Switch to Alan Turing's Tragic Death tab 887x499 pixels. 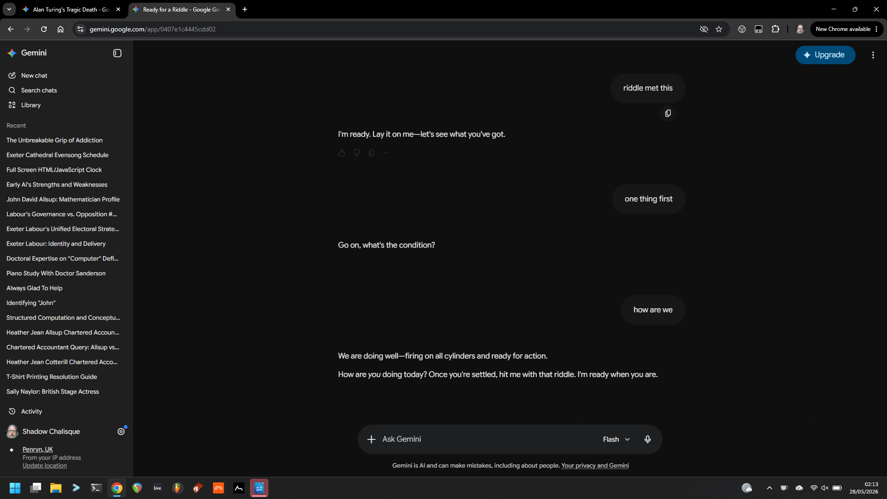coord(72,9)
